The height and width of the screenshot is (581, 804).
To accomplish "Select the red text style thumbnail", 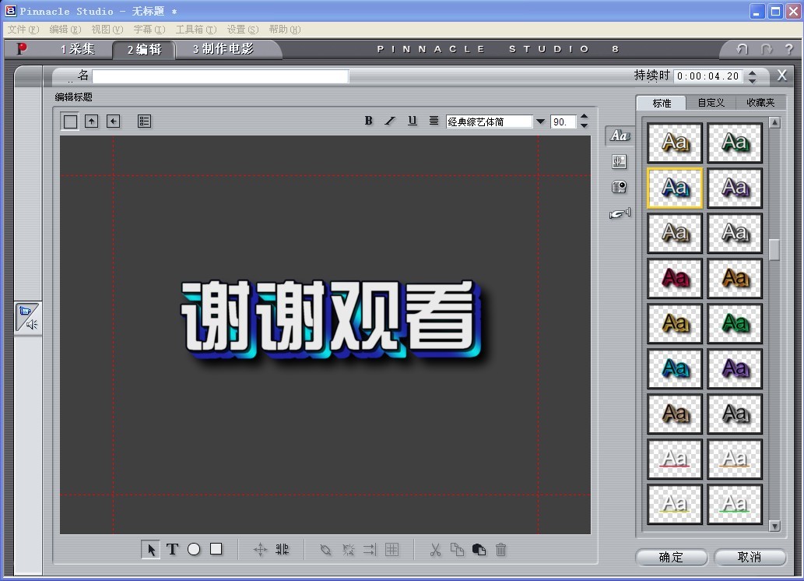I will 675,278.
